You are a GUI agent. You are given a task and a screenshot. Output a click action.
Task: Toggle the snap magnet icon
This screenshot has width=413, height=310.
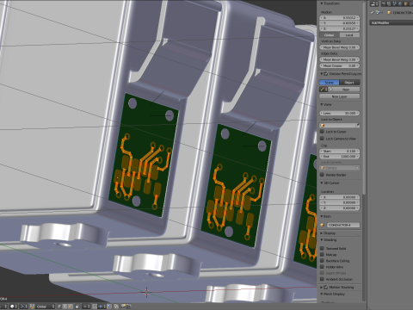tap(95, 307)
